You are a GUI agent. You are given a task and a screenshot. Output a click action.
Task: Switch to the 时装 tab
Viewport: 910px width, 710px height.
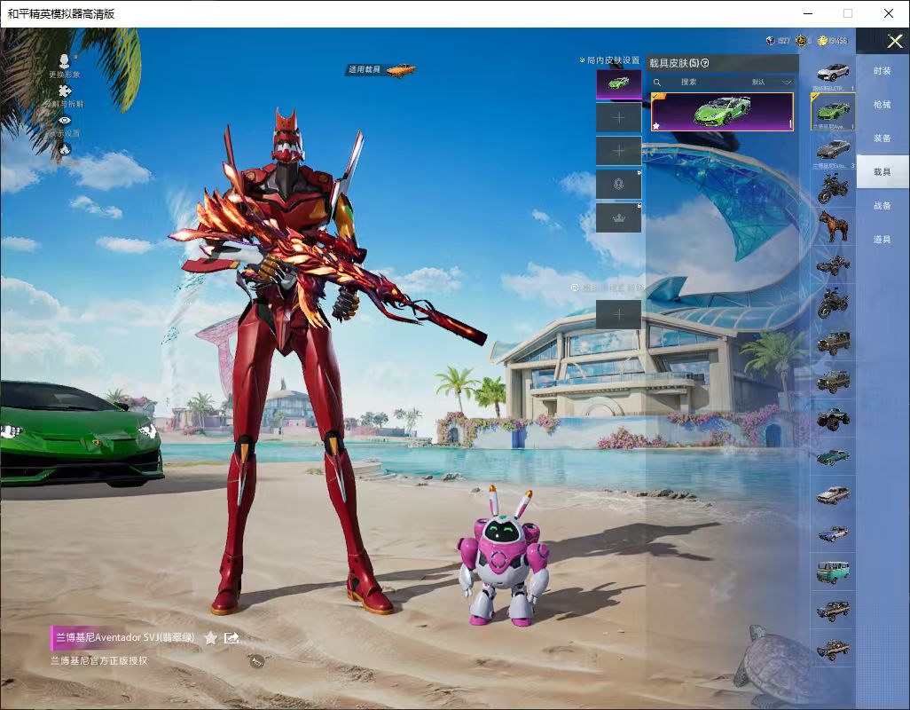tap(883, 71)
